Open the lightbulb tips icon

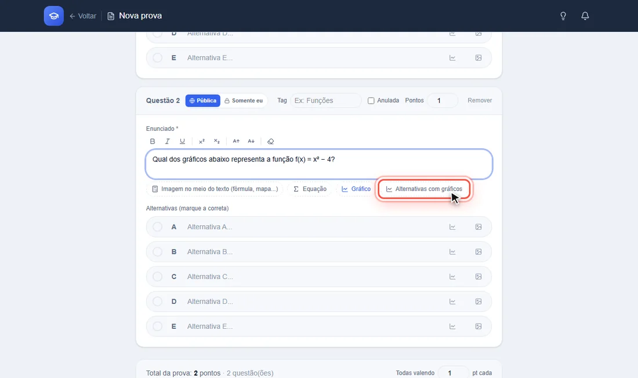563,16
